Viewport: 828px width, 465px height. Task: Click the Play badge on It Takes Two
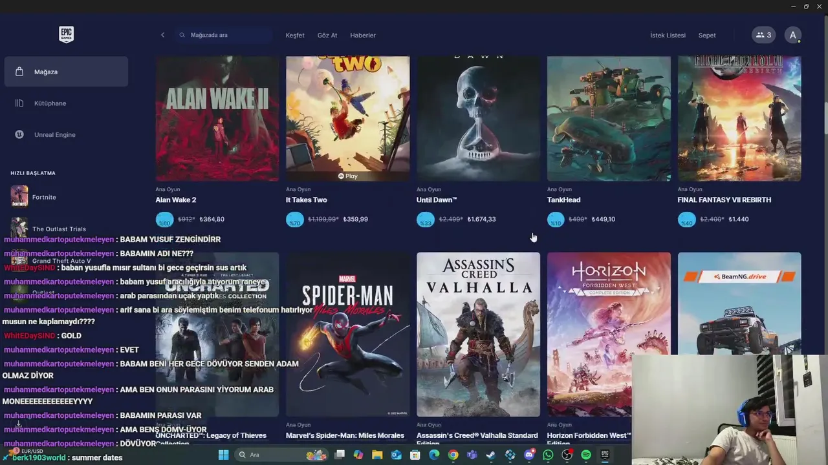pyautogui.click(x=348, y=176)
